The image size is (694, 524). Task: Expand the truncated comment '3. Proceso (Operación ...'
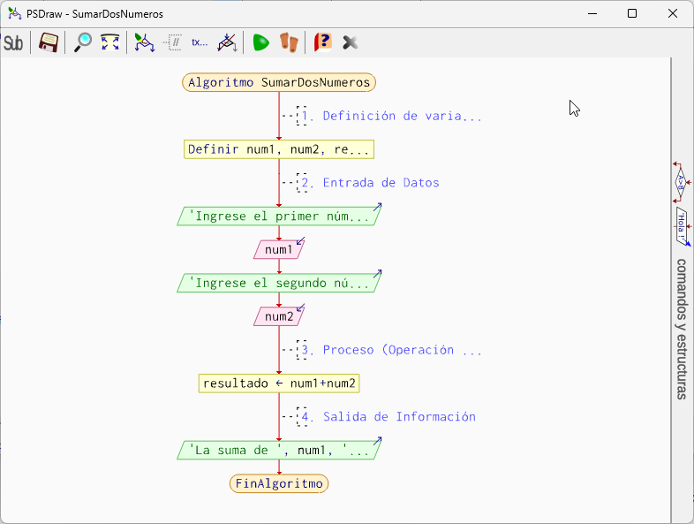(x=402, y=350)
